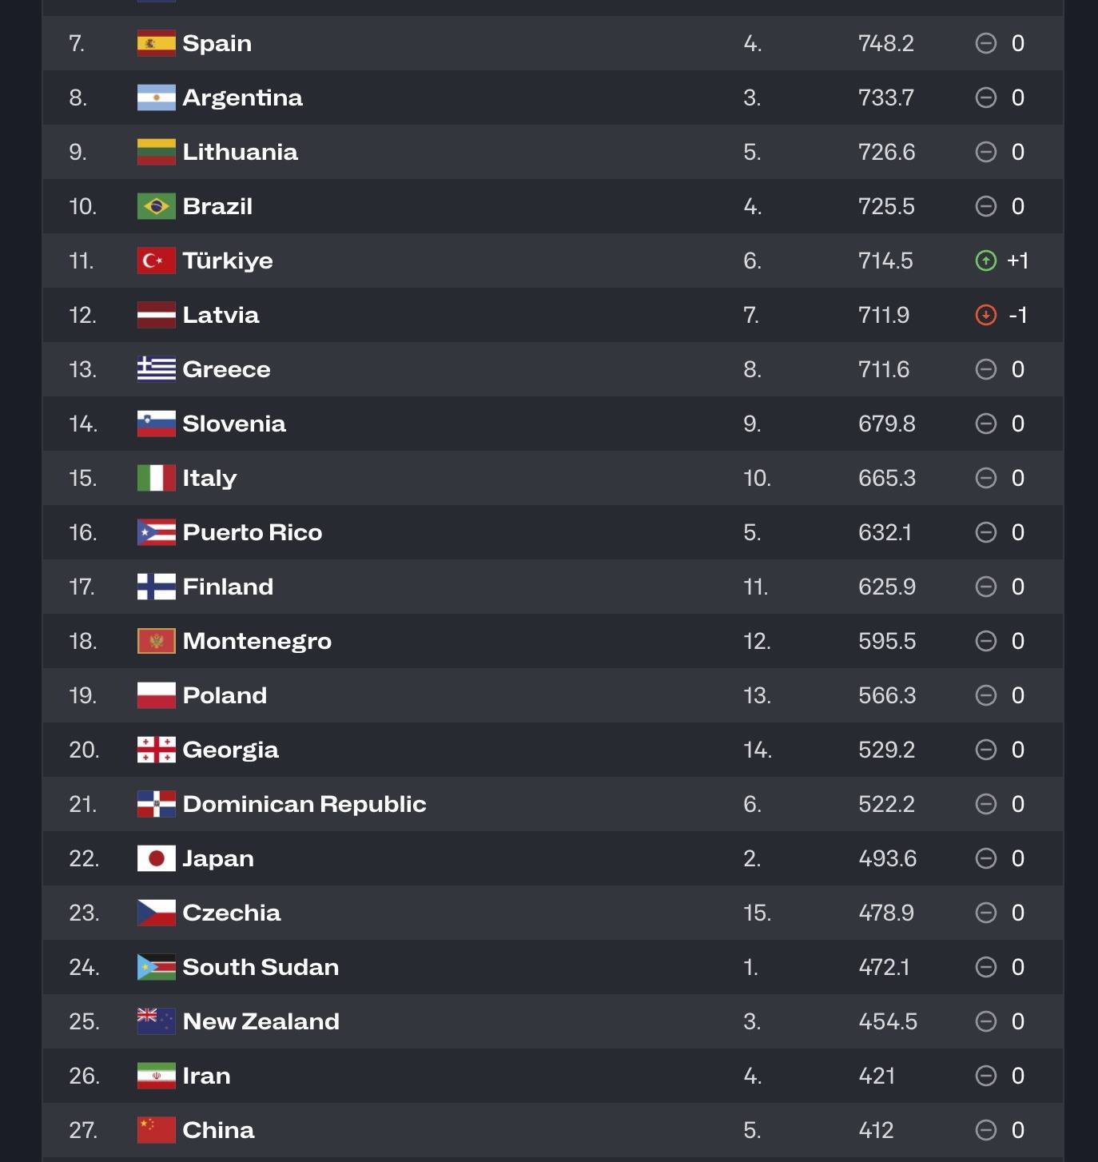Click the New Zealand flag icon
The image size is (1098, 1162).
[156, 1021]
